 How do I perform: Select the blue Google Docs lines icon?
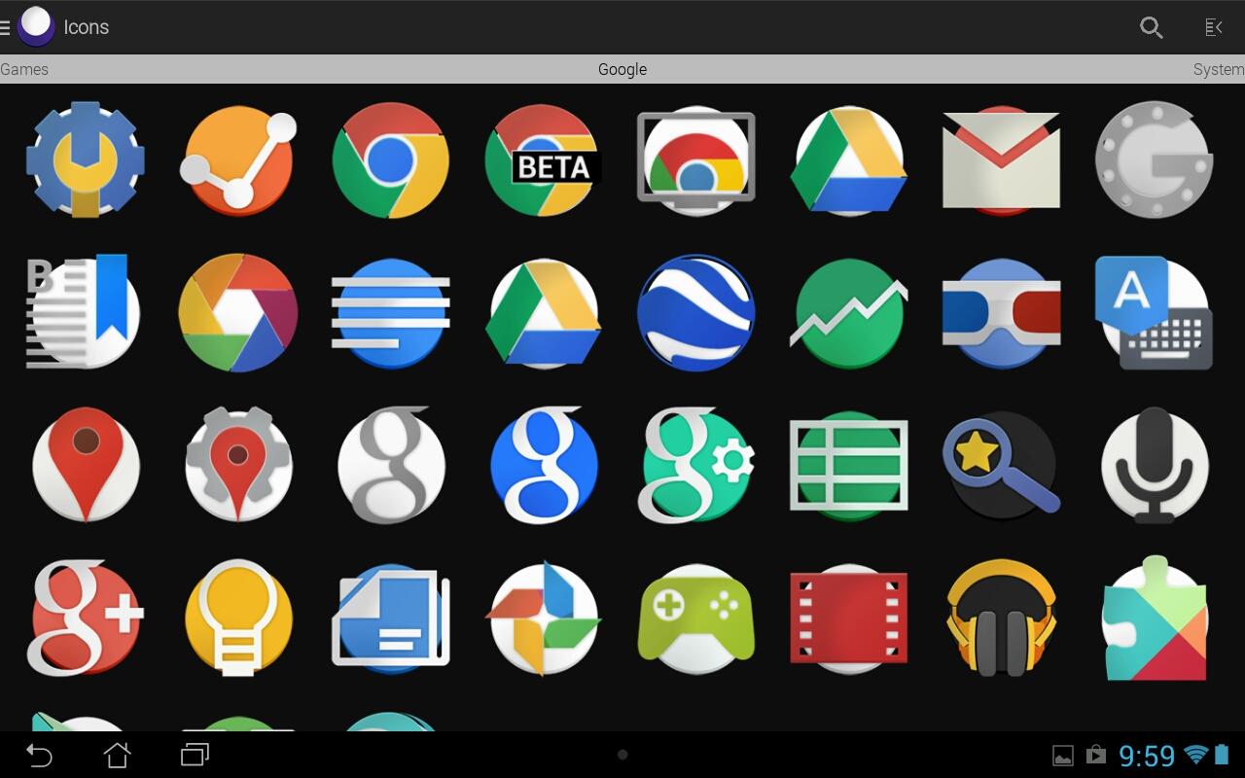pos(391,313)
